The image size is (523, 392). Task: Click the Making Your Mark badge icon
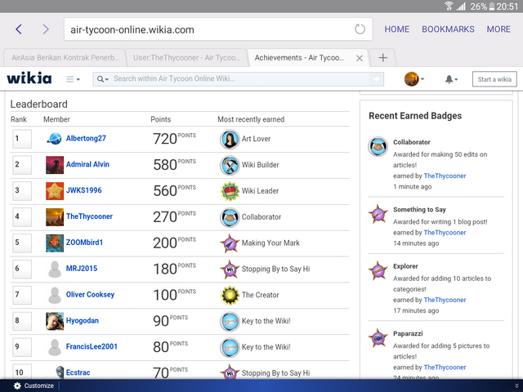pyautogui.click(x=230, y=243)
